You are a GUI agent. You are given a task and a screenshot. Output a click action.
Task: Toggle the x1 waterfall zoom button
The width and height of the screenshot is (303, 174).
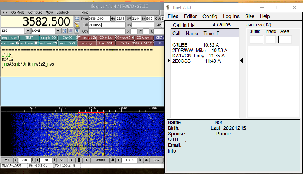click(62, 160)
